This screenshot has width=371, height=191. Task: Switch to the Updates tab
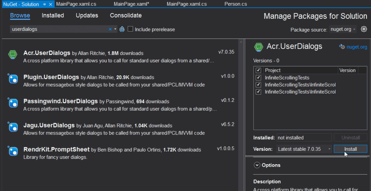coord(87,16)
